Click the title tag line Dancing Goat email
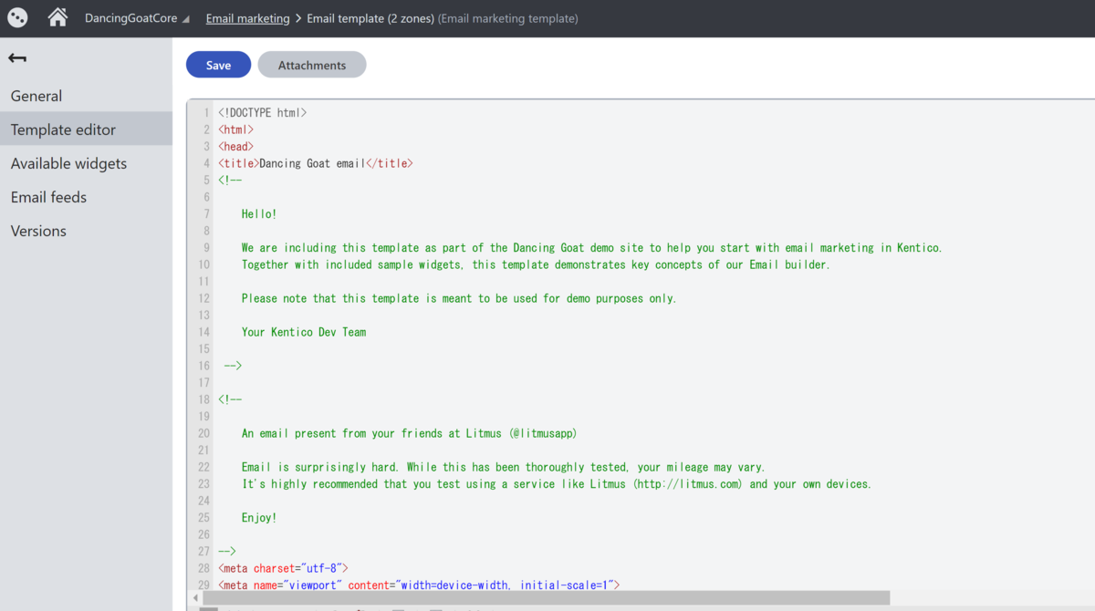Screen dimensions: 1095x611 pyautogui.click(x=316, y=163)
